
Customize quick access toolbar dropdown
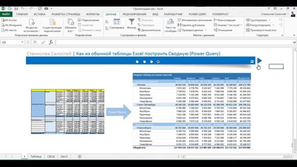click(x=51, y=9)
